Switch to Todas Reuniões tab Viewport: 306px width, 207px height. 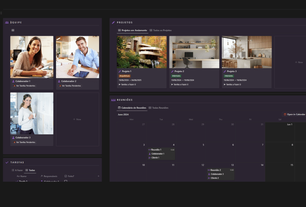[x=158, y=108]
